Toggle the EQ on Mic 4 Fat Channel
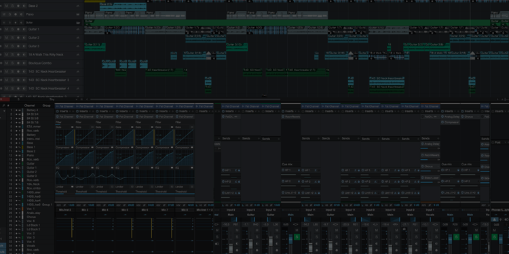 [112, 167]
